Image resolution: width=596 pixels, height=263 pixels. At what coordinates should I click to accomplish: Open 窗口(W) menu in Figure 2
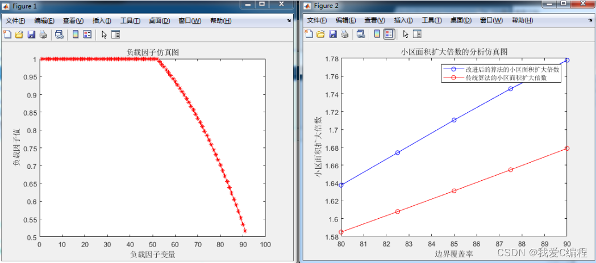491,20
